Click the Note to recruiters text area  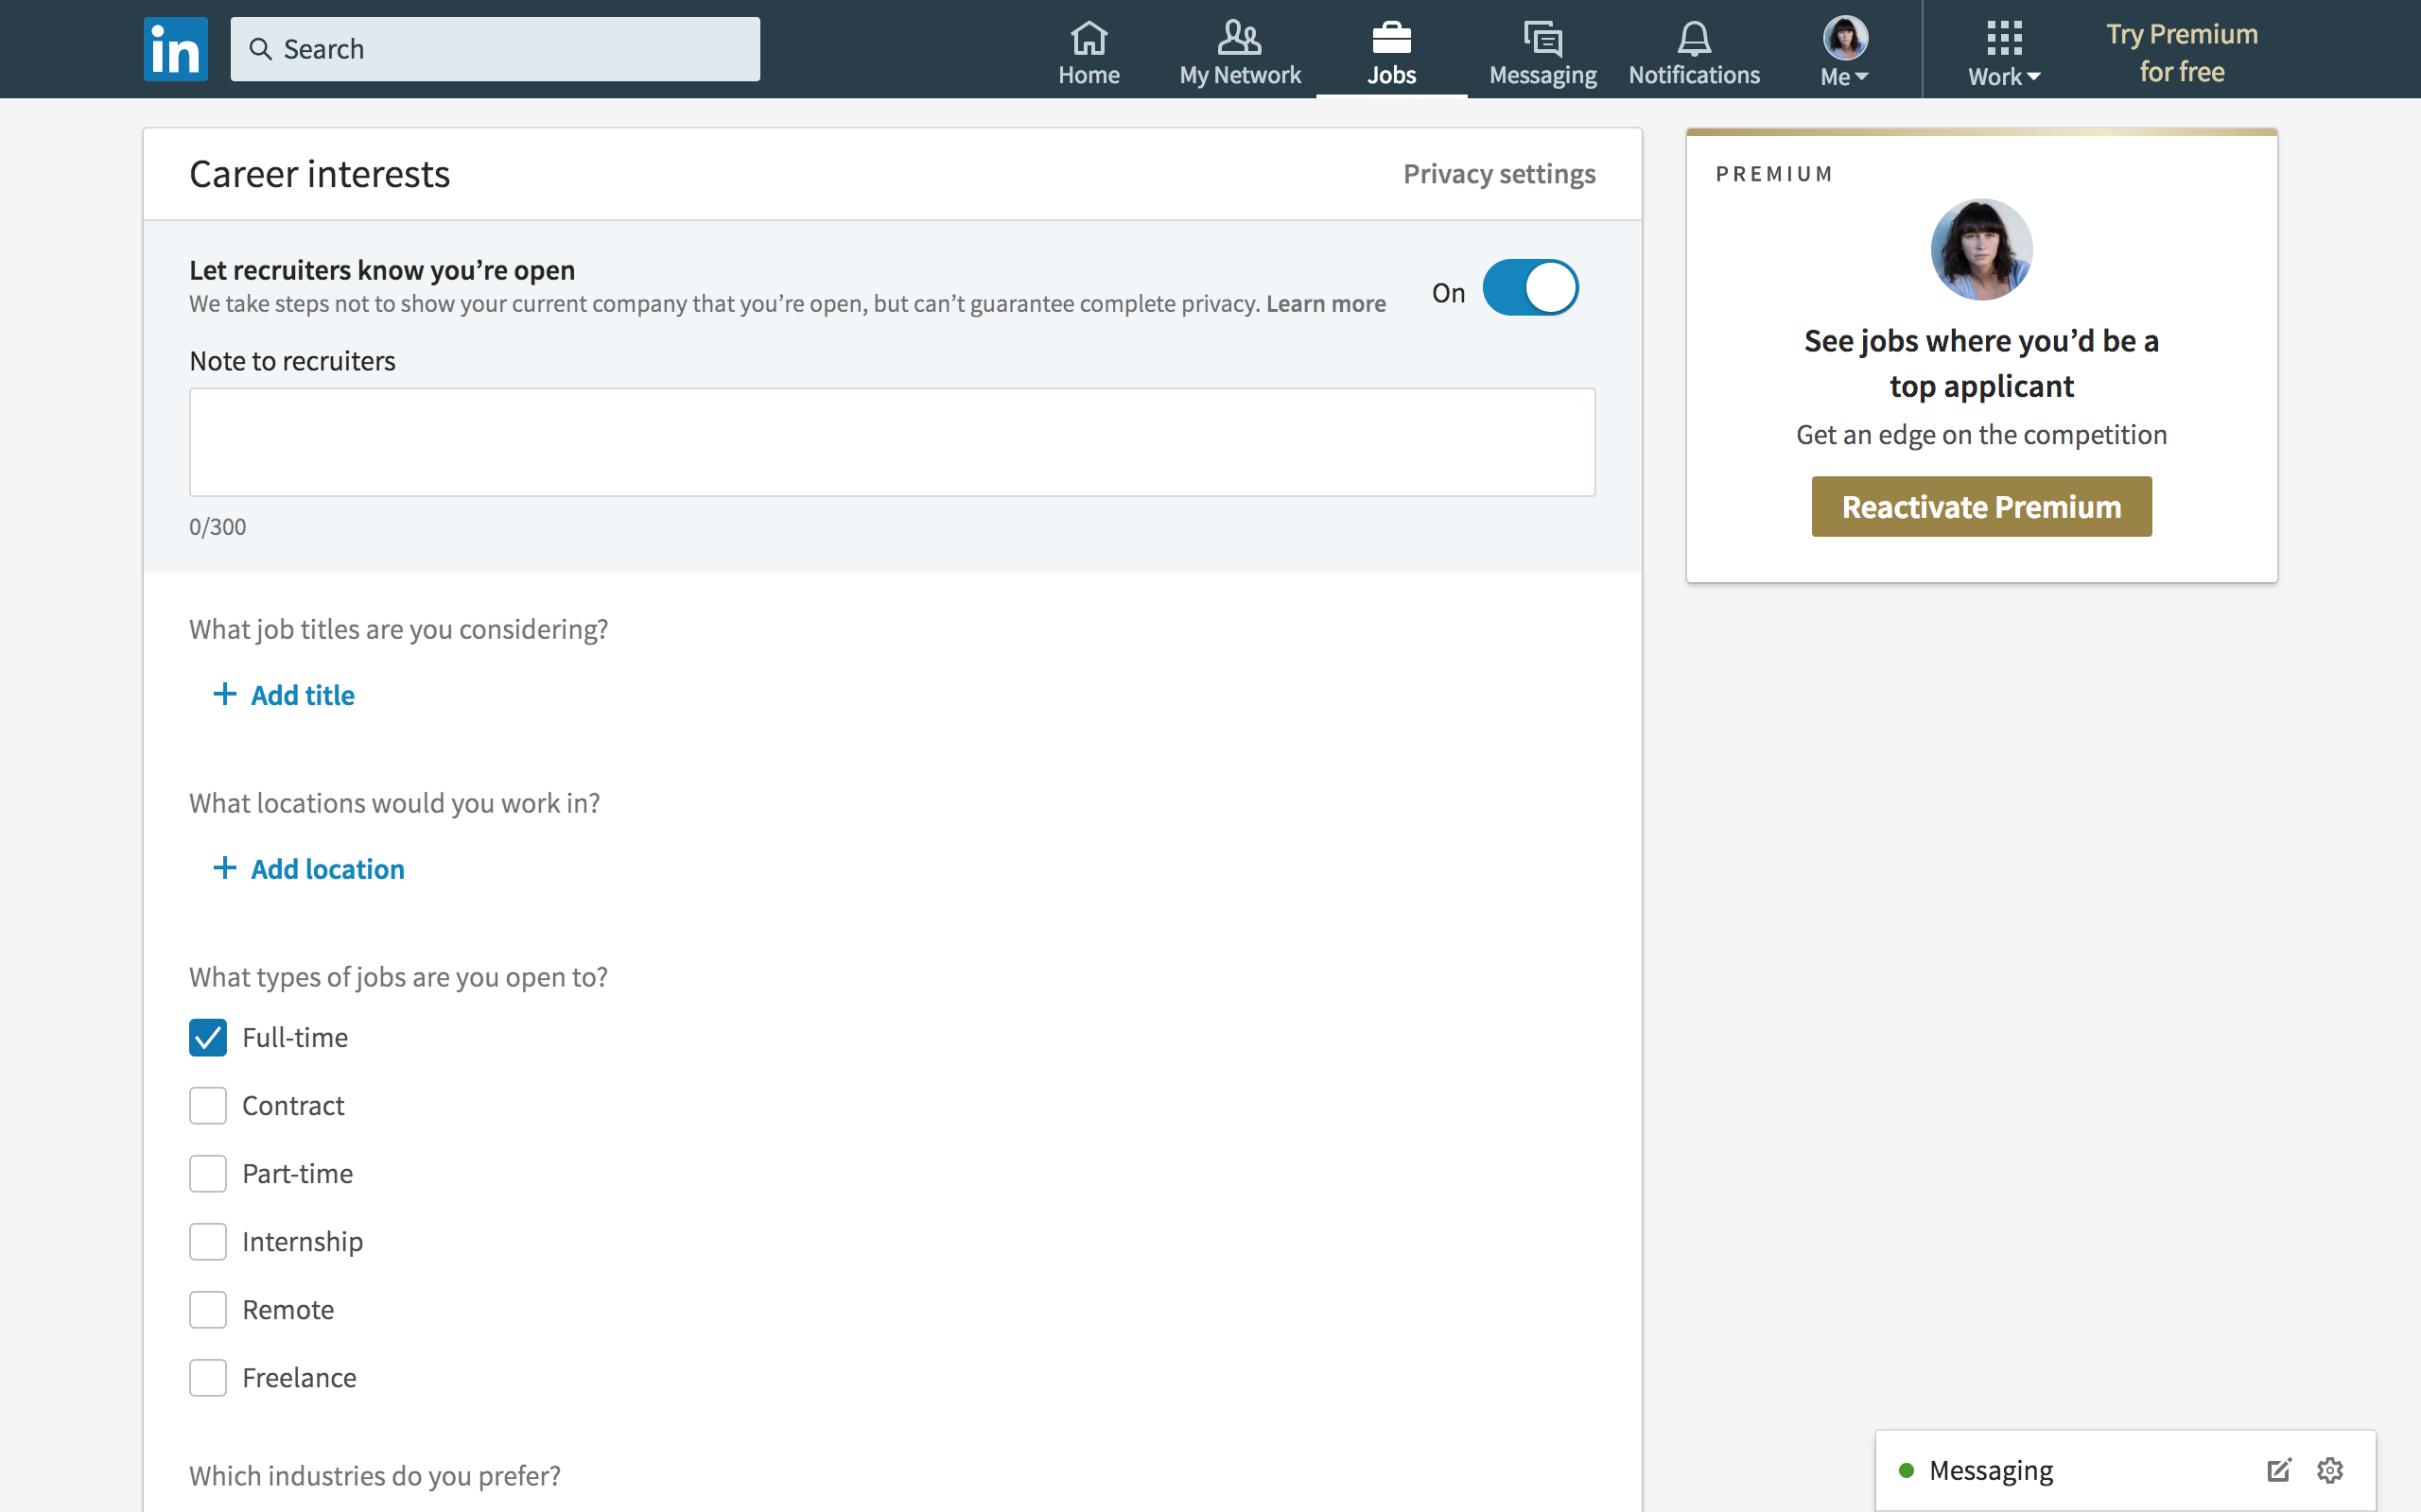click(x=893, y=442)
